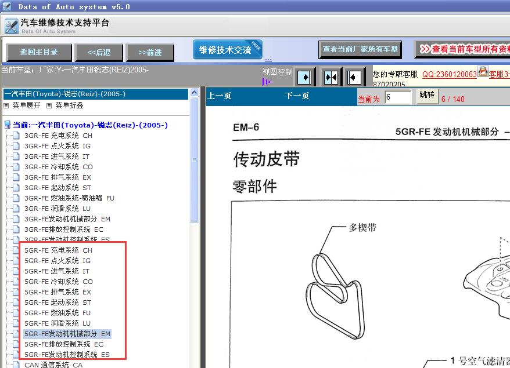Click the 客服3 link

click(x=500, y=74)
